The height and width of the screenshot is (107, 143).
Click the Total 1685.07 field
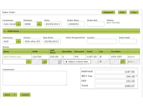click(115, 86)
